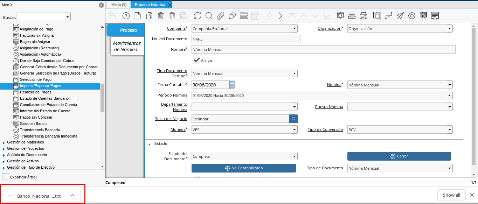Expand Gestión de Materiales tree node

tap(4, 142)
